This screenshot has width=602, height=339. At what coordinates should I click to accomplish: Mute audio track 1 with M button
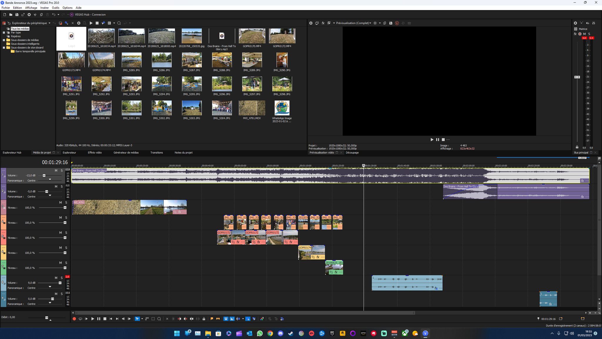[x=56, y=170]
